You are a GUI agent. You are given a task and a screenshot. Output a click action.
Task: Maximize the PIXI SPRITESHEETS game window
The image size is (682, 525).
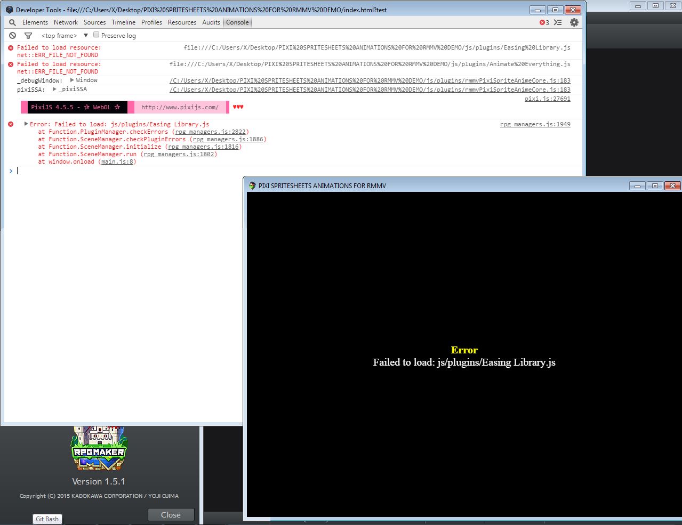655,185
